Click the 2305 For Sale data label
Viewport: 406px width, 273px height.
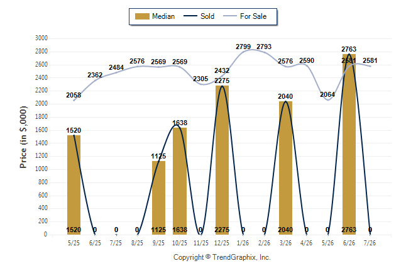tap(200, 79)
